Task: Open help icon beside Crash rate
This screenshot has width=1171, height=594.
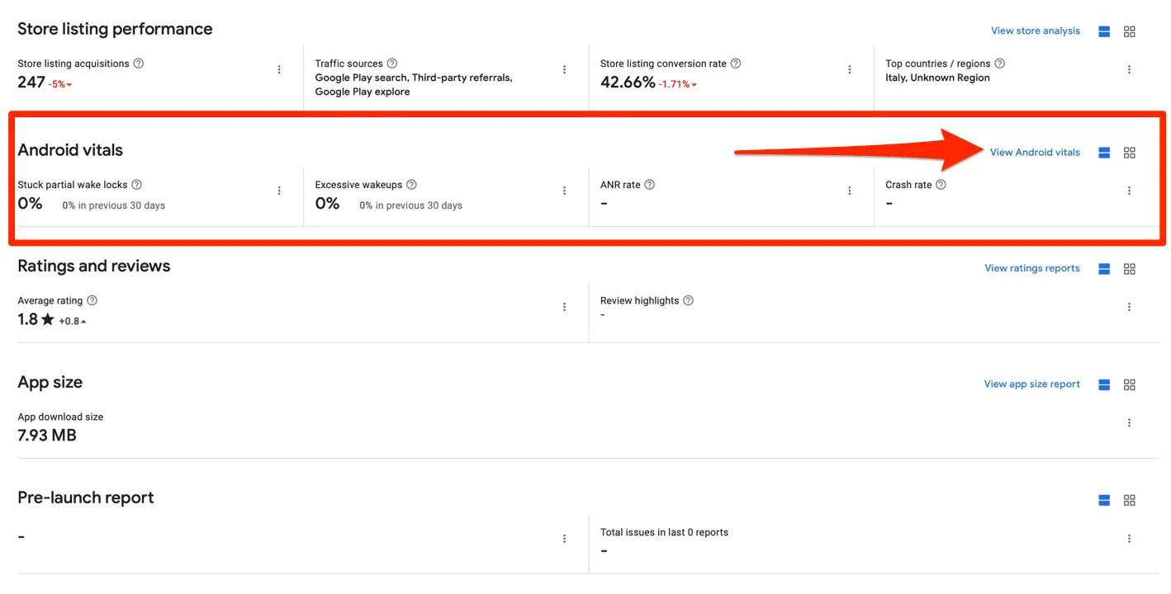Action: [x=941, y=185]
